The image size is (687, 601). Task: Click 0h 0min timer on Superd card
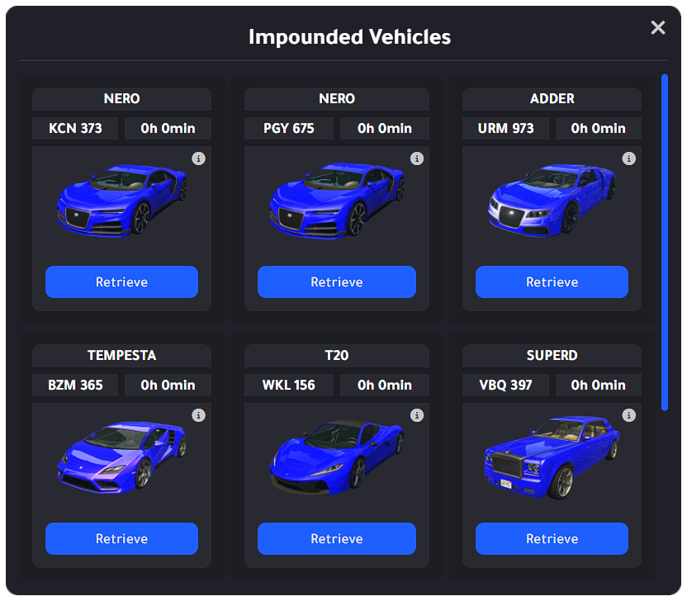point(598,385)
